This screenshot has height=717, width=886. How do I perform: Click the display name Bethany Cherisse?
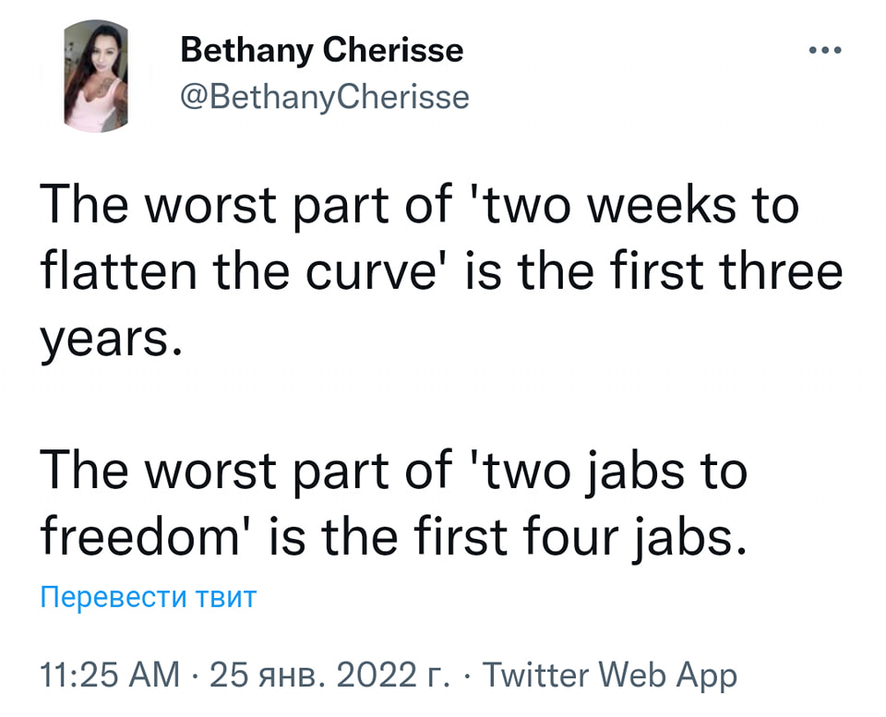(322, 50)
